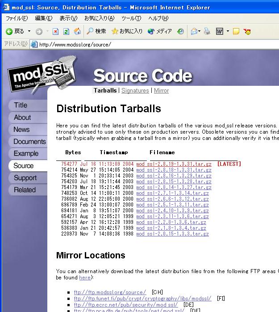Viewport: 279px width, 312px height.
Task: Click the 'here' link in Mirror Locations
Action: click(85, 278)
